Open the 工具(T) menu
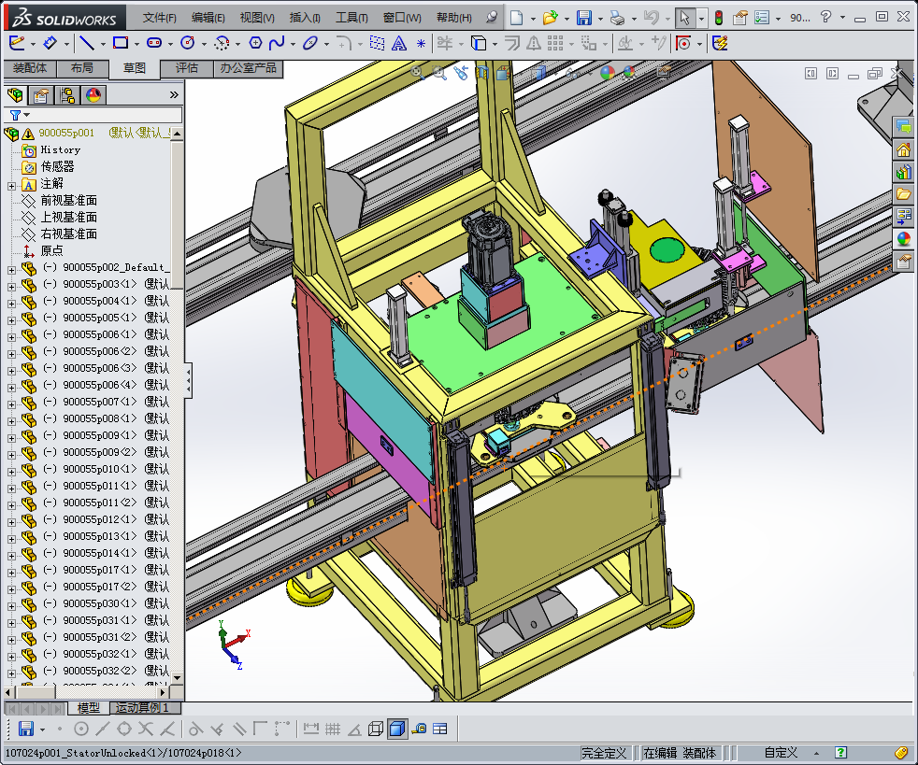This screenshot has width=918, height=765. [351, 18]
